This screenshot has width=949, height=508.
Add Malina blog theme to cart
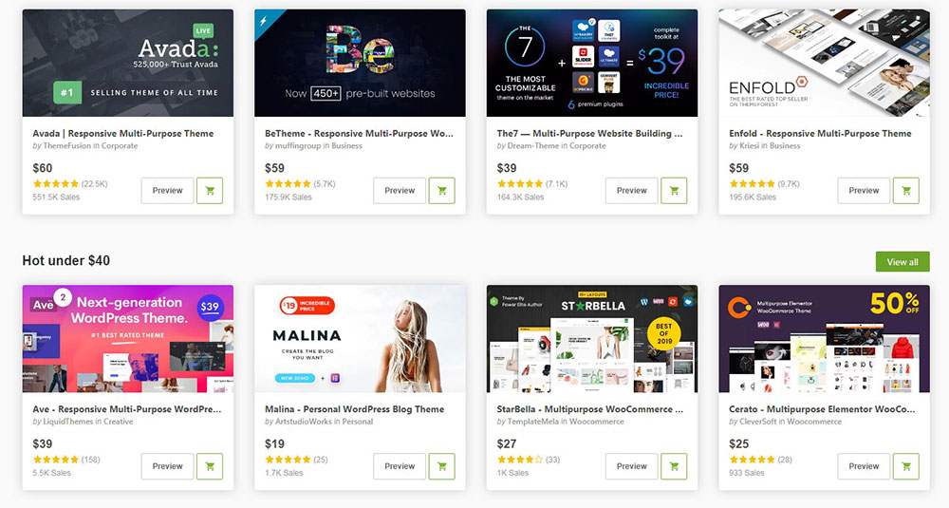point(442,466)
